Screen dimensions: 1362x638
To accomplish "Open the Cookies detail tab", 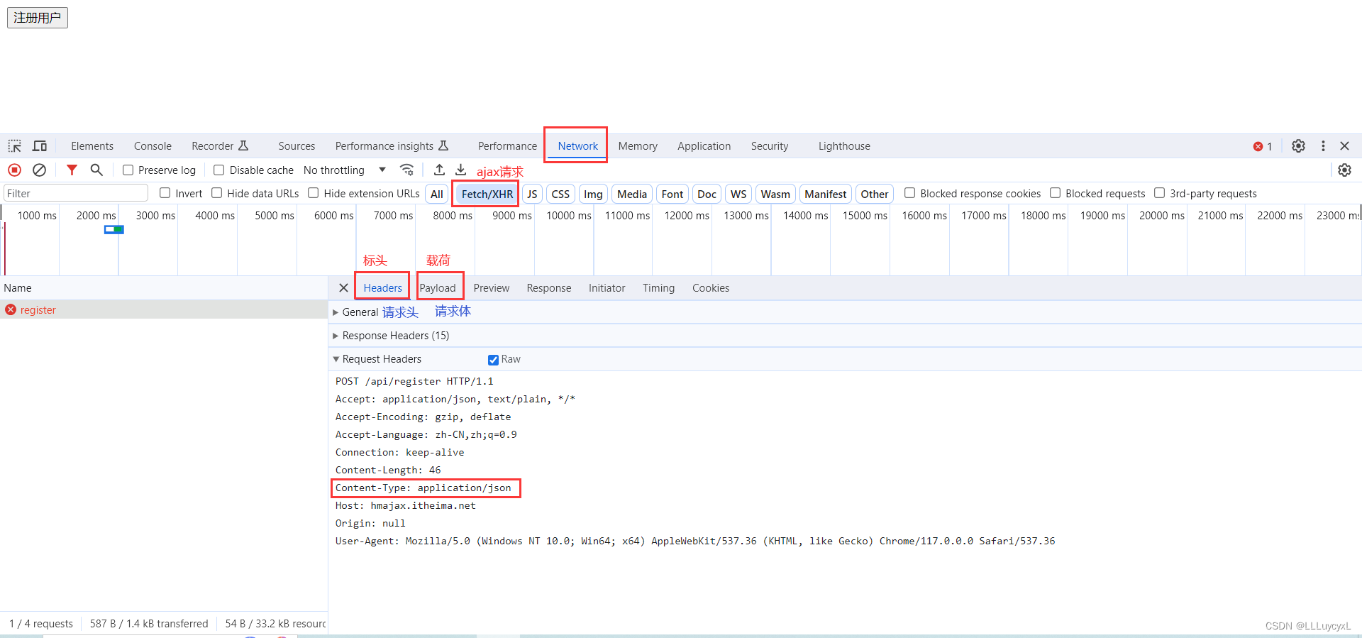I will click(x=711, y=288).
